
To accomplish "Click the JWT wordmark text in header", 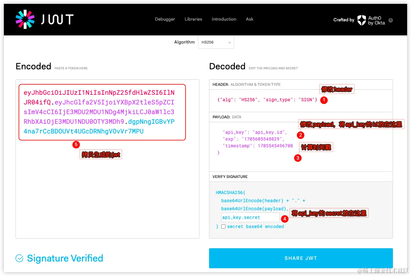I will click(57, 20).
